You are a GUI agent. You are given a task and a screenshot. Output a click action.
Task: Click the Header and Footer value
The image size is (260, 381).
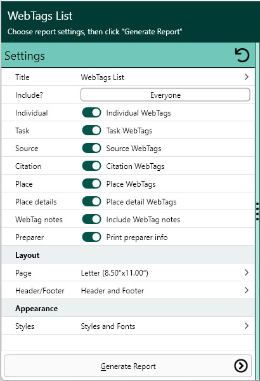(112, 291)
